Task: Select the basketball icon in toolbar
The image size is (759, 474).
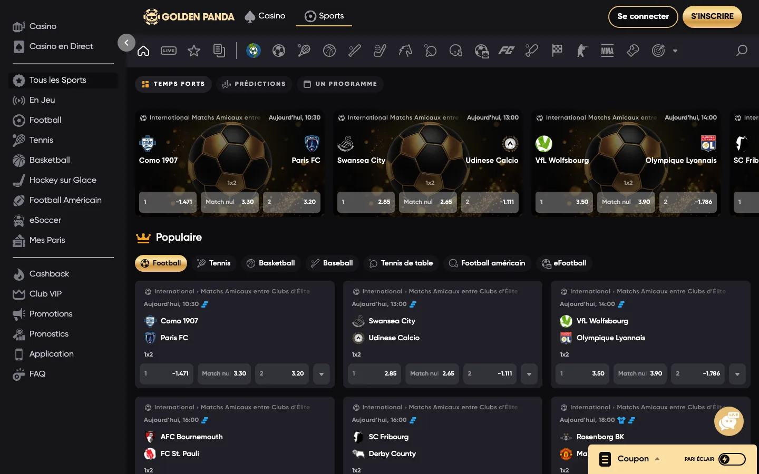Action: tap(329, 51)
